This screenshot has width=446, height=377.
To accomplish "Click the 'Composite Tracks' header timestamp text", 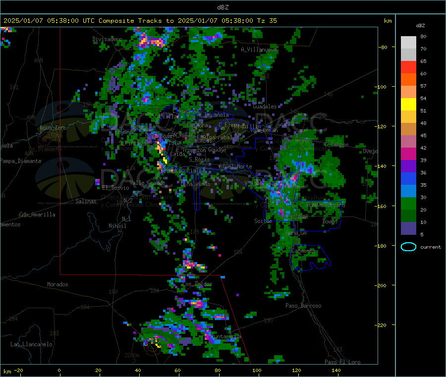I will pos(140,21).
